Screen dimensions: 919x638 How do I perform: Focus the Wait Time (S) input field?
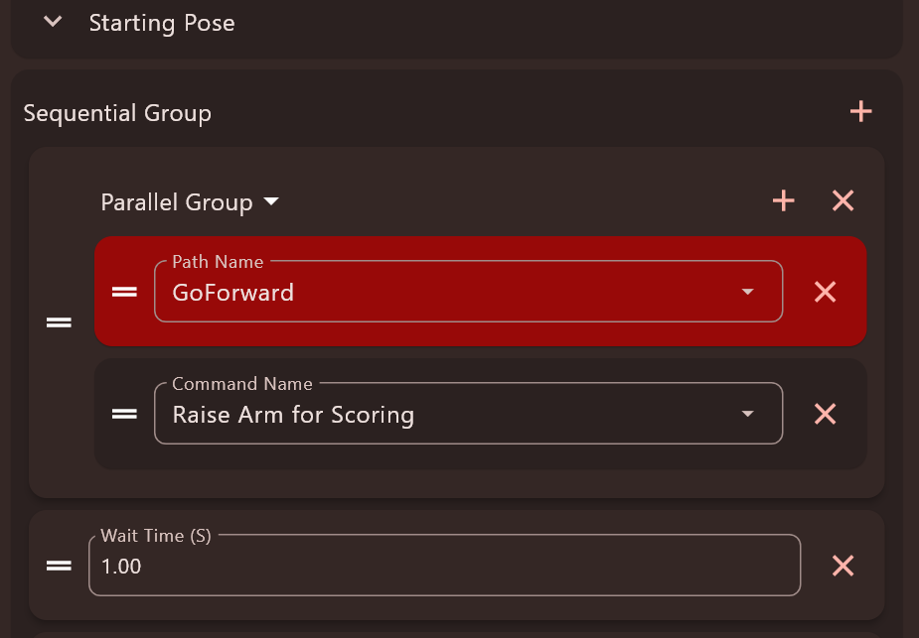pos(444,566)
